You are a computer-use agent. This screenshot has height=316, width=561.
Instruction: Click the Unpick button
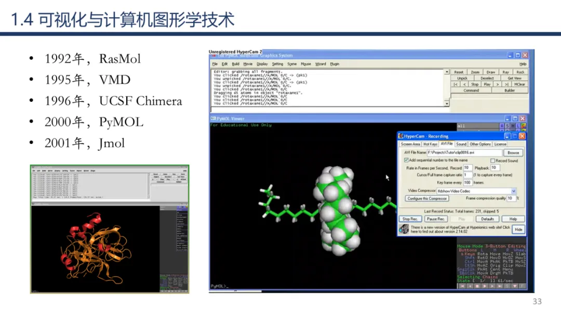[x=462, y=78]
